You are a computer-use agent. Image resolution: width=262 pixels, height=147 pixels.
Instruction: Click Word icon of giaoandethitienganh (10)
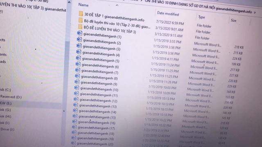pos(77,87)
